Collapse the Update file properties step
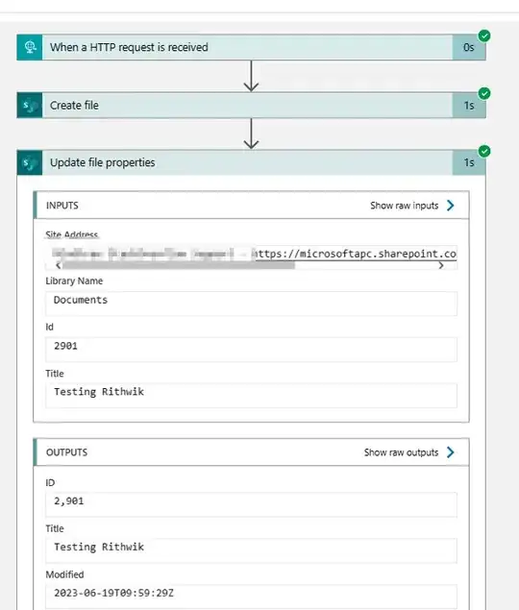 pyautogui.click(x=251, y=162)
